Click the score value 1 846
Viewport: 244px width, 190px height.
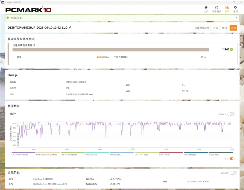click(x=226, y=49)
